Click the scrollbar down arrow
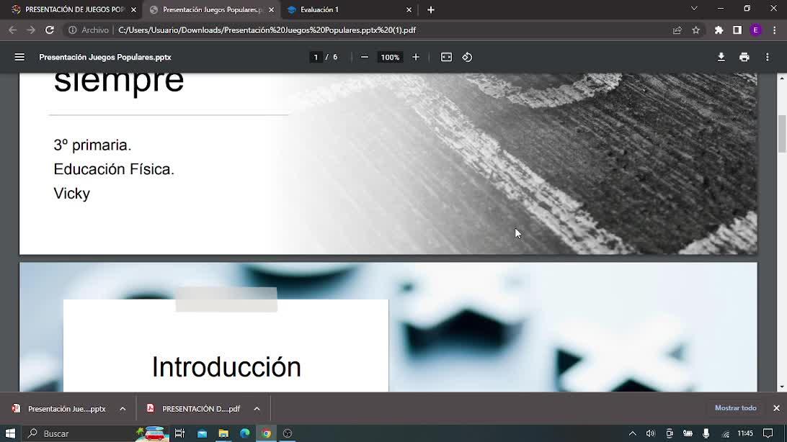 pyautogui.click(x=782, y=387)
